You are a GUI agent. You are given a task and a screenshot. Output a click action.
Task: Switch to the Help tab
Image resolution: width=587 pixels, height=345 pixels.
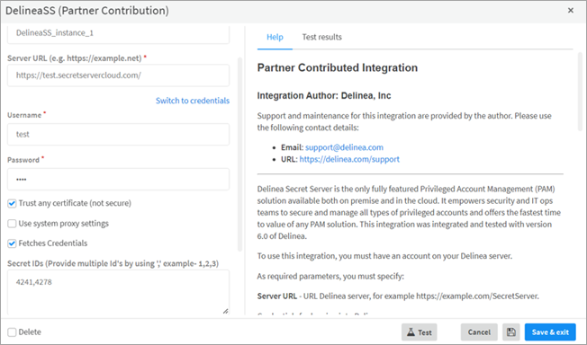(275, 37)
